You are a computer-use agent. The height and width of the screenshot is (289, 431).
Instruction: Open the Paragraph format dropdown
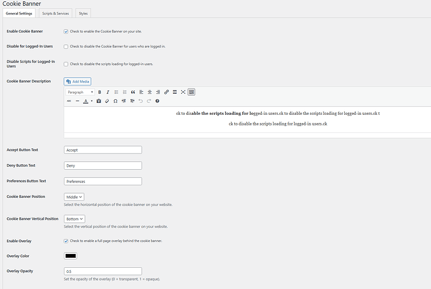(x=80, y=92)
